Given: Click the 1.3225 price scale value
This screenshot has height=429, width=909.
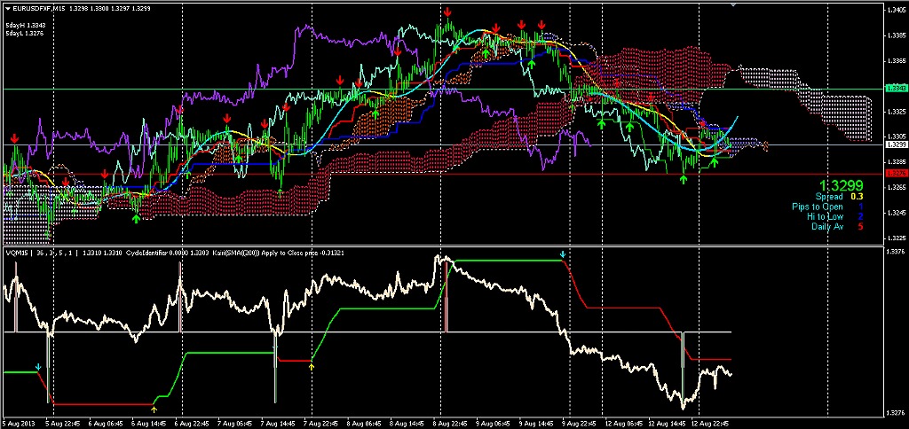Looking at the screenshot, I should pos(896,238).
